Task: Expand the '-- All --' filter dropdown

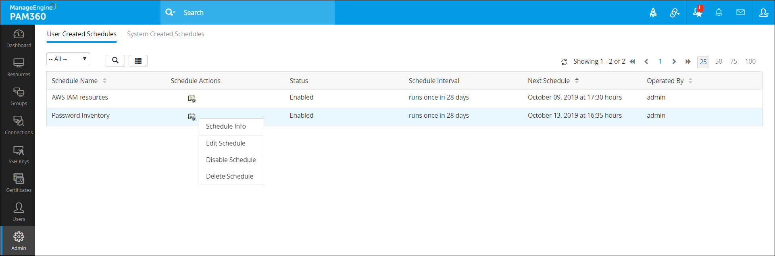Action: coord(68,59)
